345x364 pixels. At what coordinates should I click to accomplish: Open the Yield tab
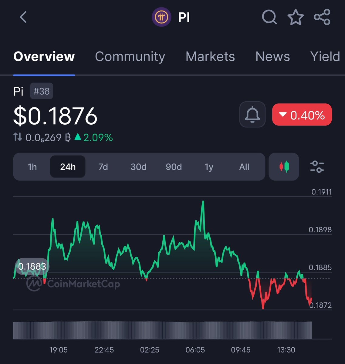[x=325, y=56]
